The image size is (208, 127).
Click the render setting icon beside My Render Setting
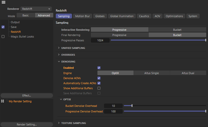click(3, 101)
